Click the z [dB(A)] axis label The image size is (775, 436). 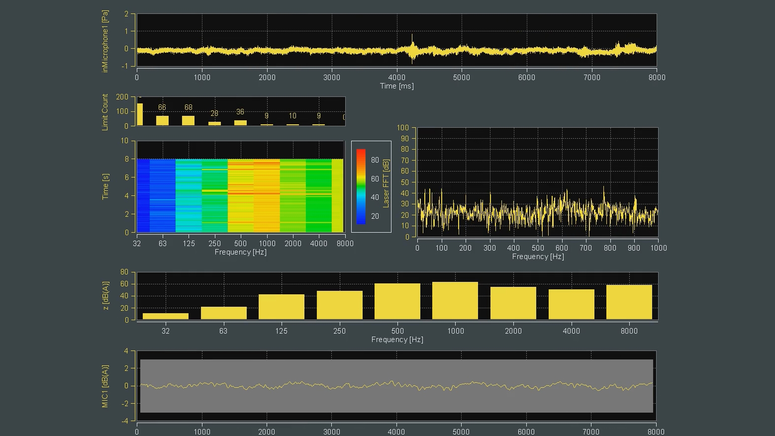click(105, 296)
